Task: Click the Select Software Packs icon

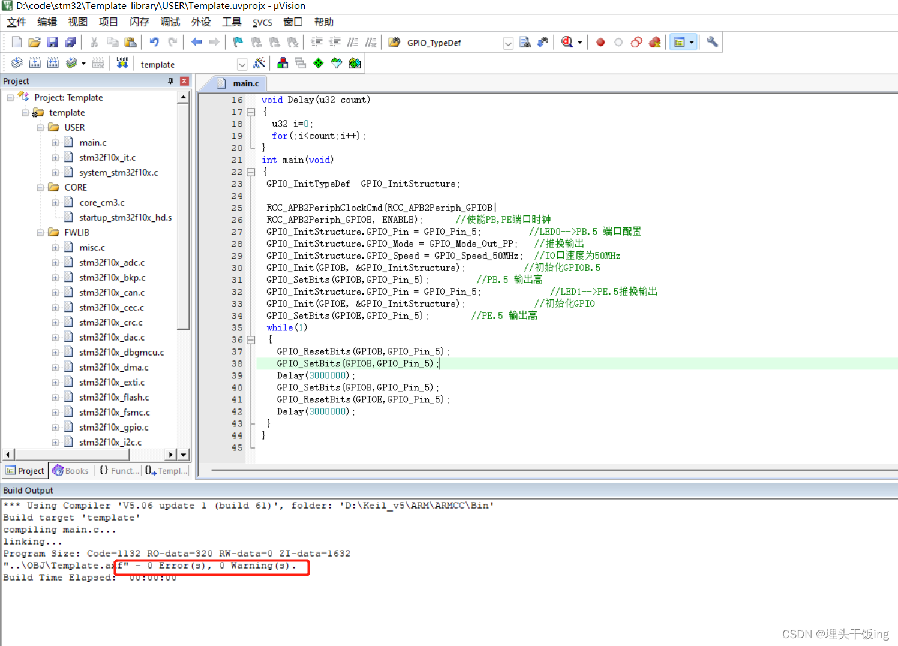Action: [x=337, y=63]
